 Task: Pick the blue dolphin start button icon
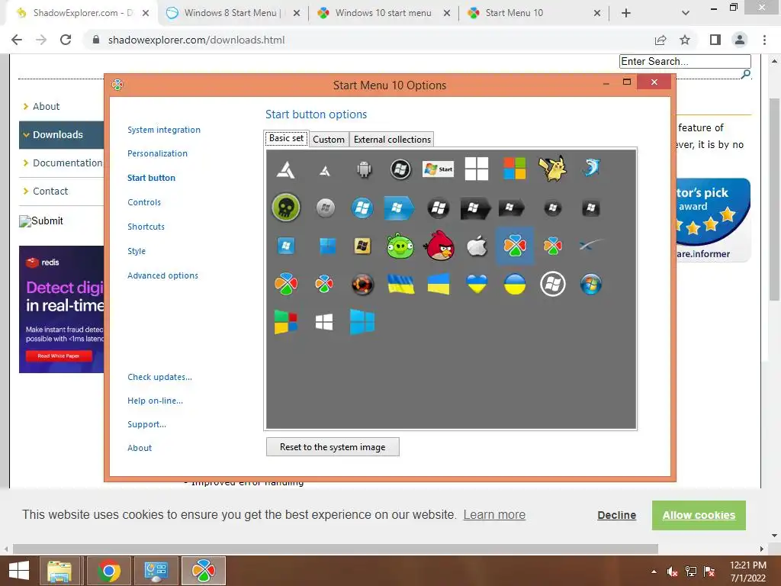591,169
